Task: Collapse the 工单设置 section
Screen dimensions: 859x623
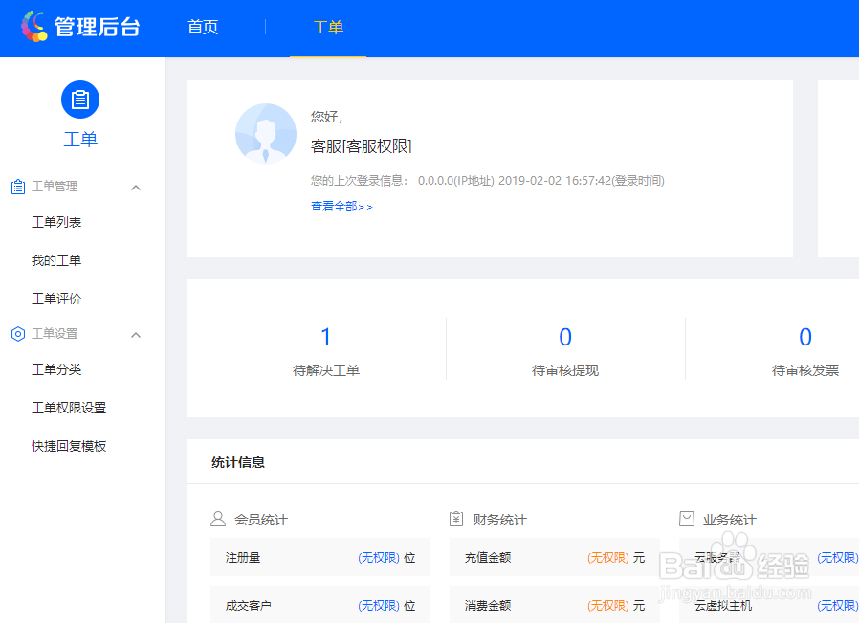Action: (136, 334)
